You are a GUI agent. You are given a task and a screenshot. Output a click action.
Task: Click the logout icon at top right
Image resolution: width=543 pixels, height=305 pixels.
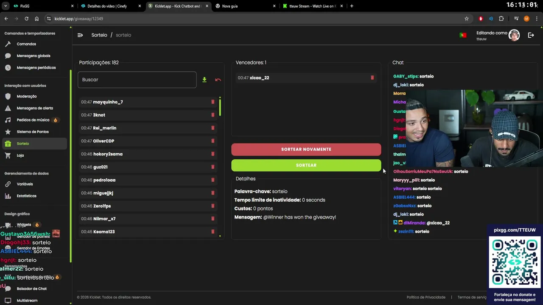pyautogui.click(x=531, y=35)
